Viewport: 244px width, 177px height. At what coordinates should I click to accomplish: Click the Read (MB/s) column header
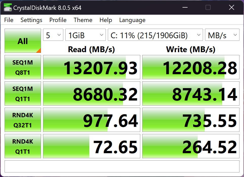(x=92, y=49)
